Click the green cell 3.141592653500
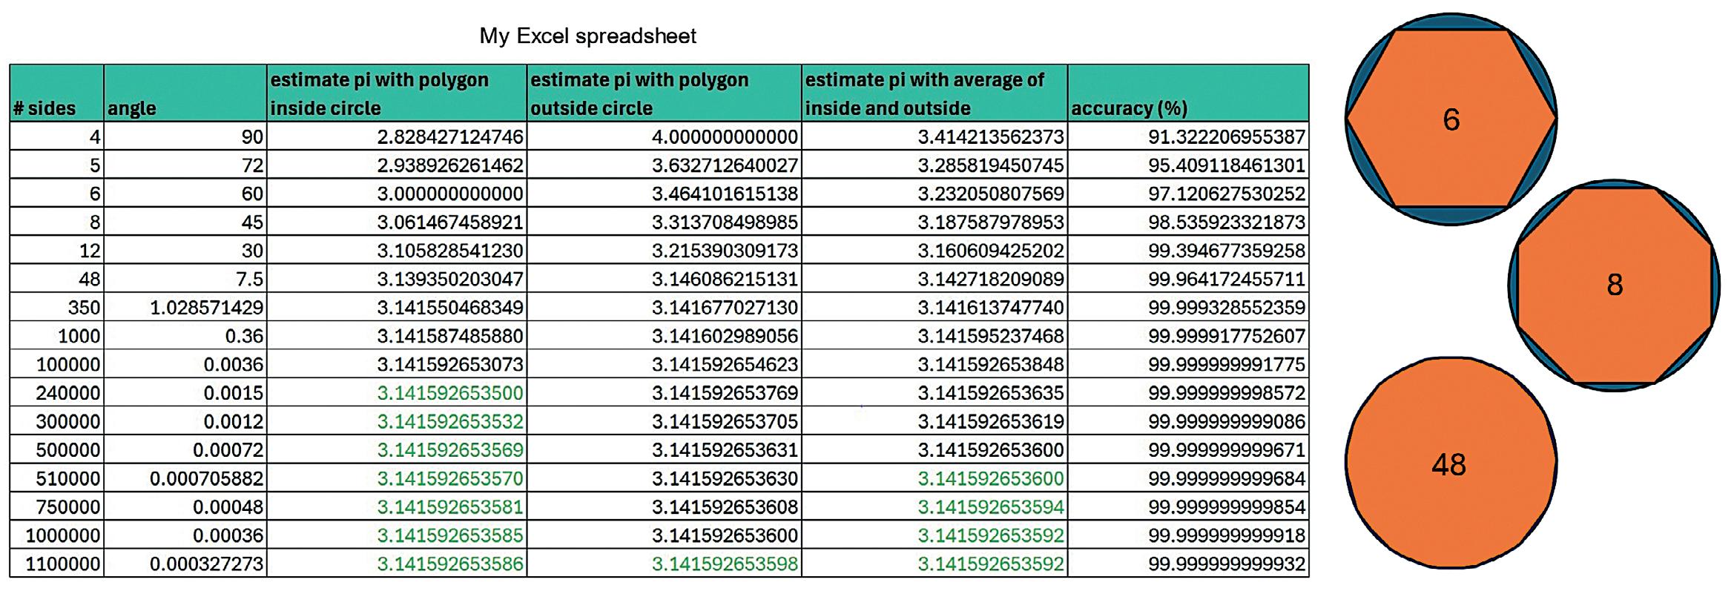Viewport: 1734px width, 594px height. (x=397, y=392)
